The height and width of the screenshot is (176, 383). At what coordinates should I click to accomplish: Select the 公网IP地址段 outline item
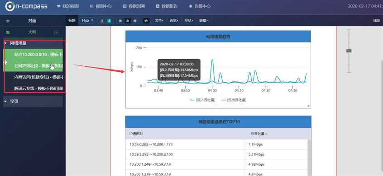point(33,66)
